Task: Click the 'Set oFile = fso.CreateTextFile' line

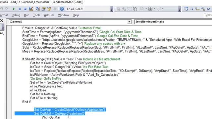Action: click(x=61, y=82)
